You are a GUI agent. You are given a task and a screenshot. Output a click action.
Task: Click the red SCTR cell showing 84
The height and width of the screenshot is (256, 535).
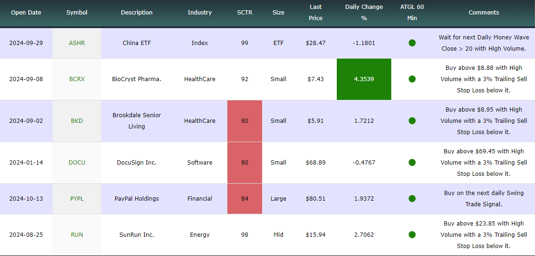[x=245, y=199]
